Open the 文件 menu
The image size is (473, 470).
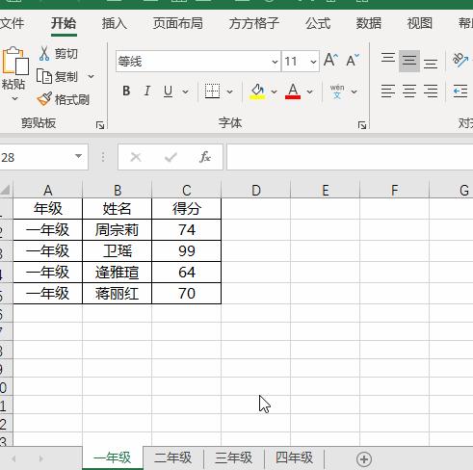pos(12,23)
